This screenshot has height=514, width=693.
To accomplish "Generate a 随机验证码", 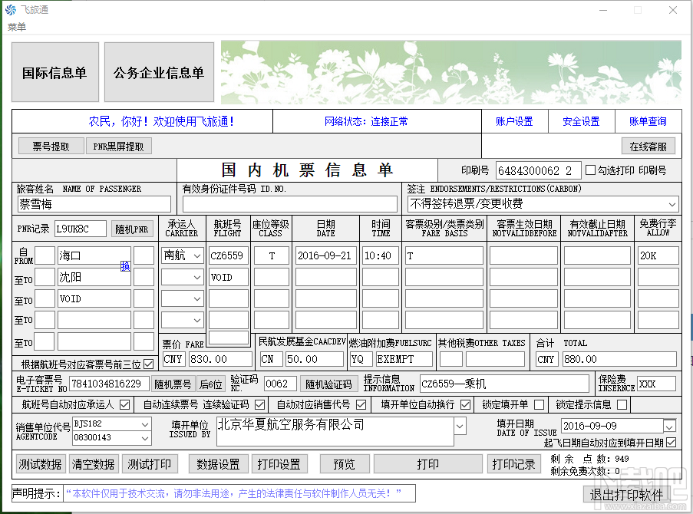I will click(328, 384).
